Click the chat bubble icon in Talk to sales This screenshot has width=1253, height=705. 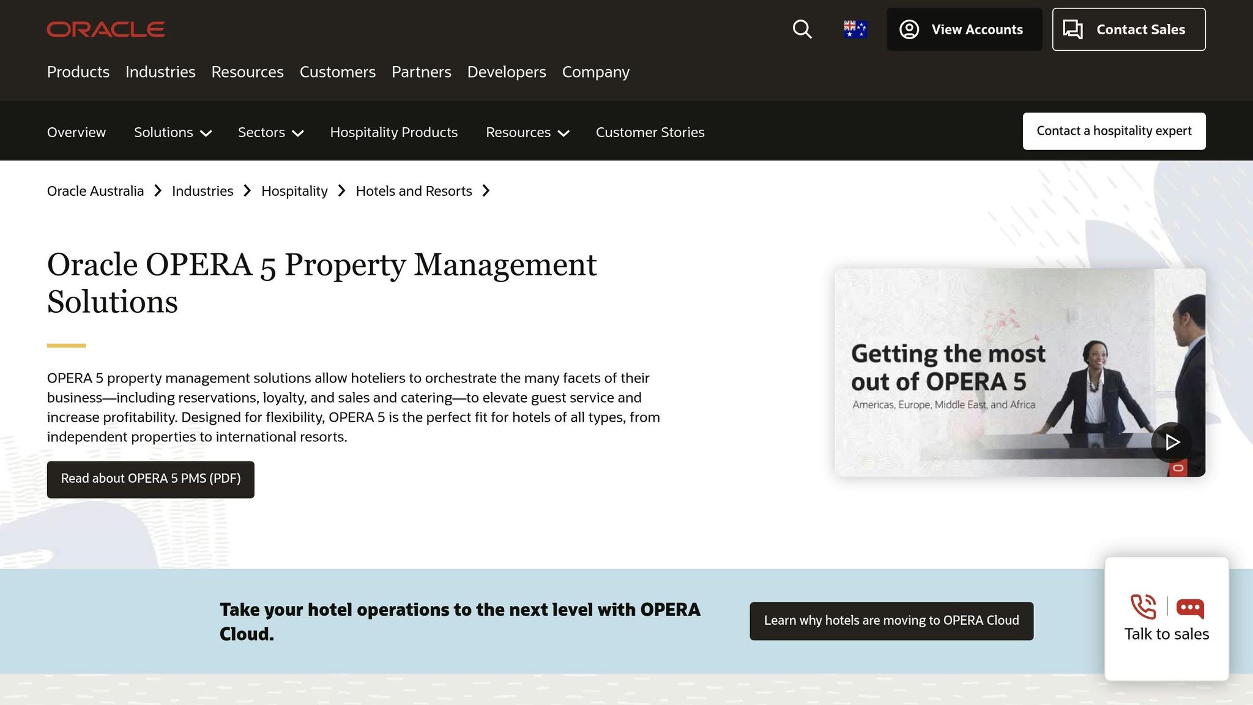pyautogui.click(x=1189, y=607)
